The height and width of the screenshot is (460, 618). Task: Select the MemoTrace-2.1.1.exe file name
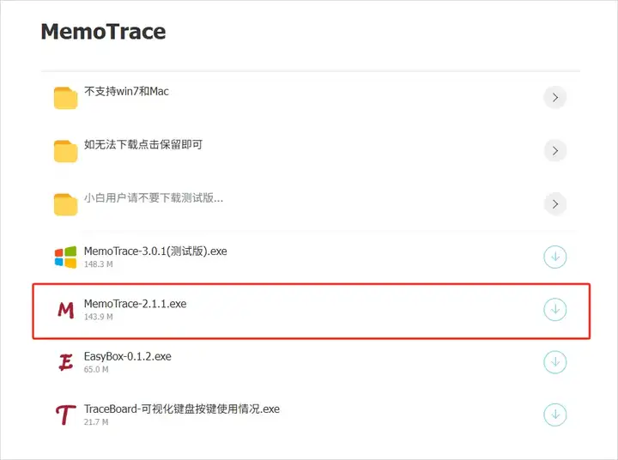[136, 304]
